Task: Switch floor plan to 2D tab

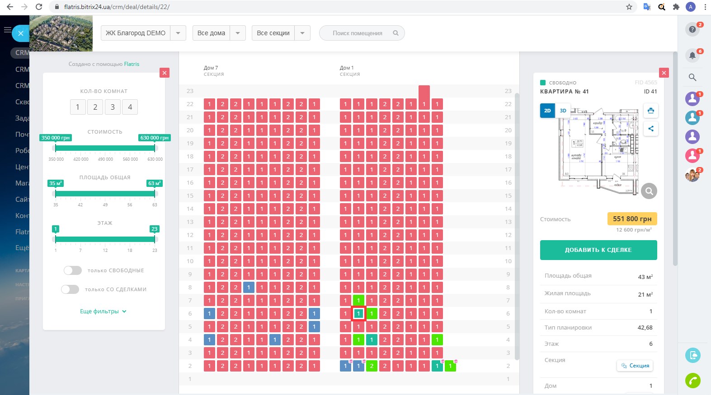Action: 547,111
